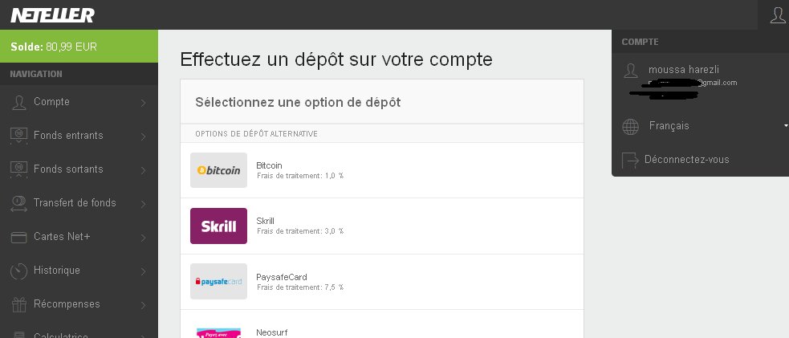789x338 pixels.
Task: Open the user profile icon in the header
Action: [778, 15]
